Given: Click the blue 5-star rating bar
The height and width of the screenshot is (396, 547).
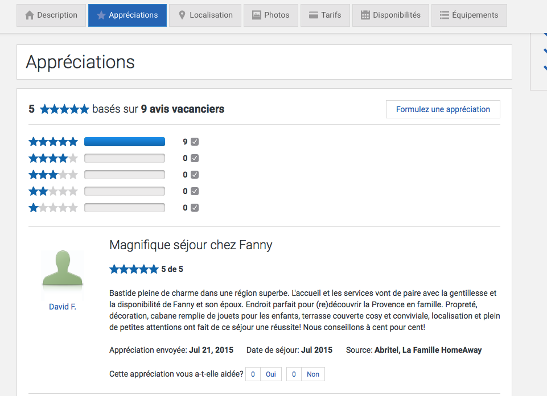Looking at the screenshot, I should pyautogui.click(x=125, y=142).
